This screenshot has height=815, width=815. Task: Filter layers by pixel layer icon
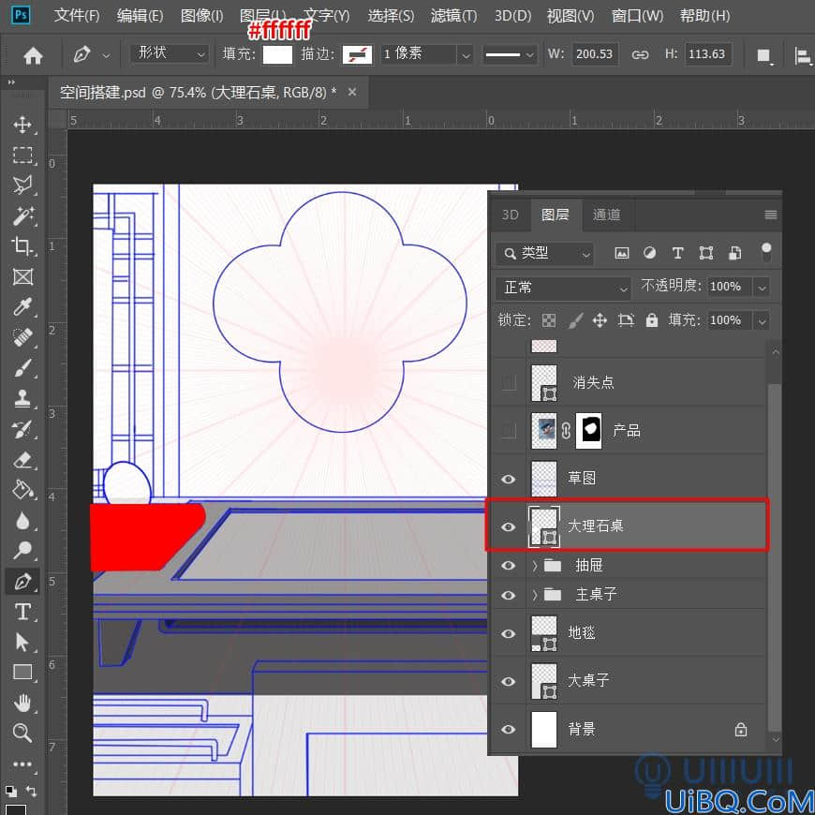(x=622, y=253)
